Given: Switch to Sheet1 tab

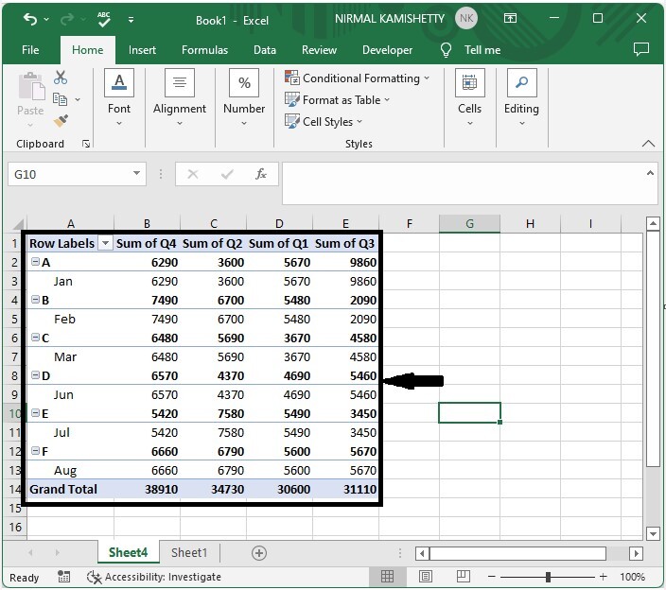Looking at the screenshot, I should [x=189, y=552].
